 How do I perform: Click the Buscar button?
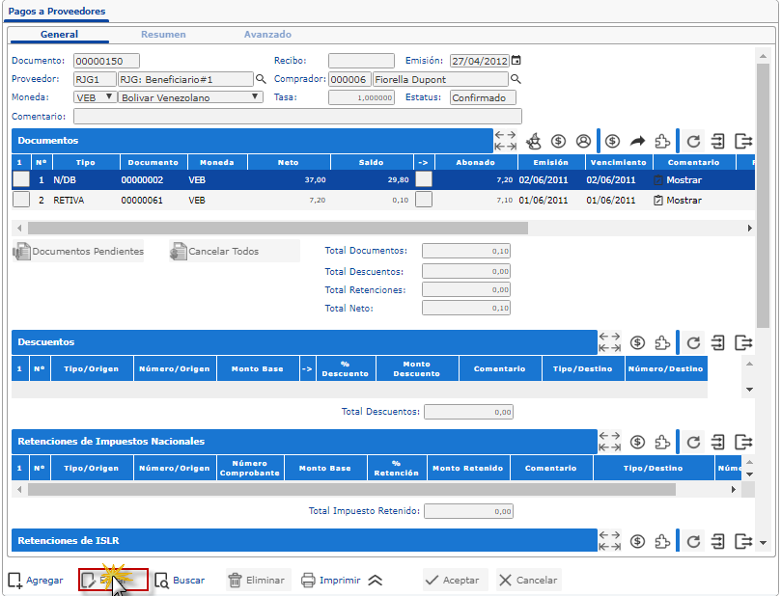[180, 581]
